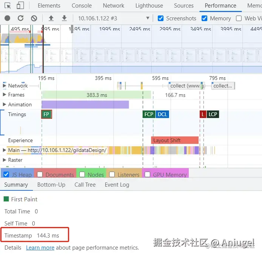262x256 pixels.
Task: Select the 383.3 ms frame
Action: (x=97, y=95)
